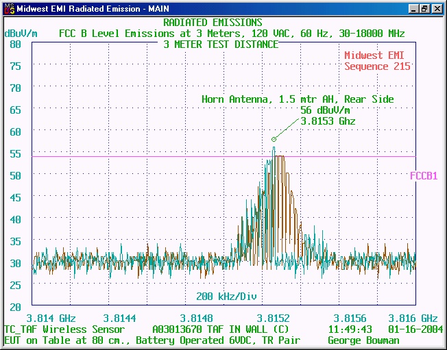Select the 56 dBuV/m peak annotation
The height and width of the screenshot is (350, 447).
[326, 110]
